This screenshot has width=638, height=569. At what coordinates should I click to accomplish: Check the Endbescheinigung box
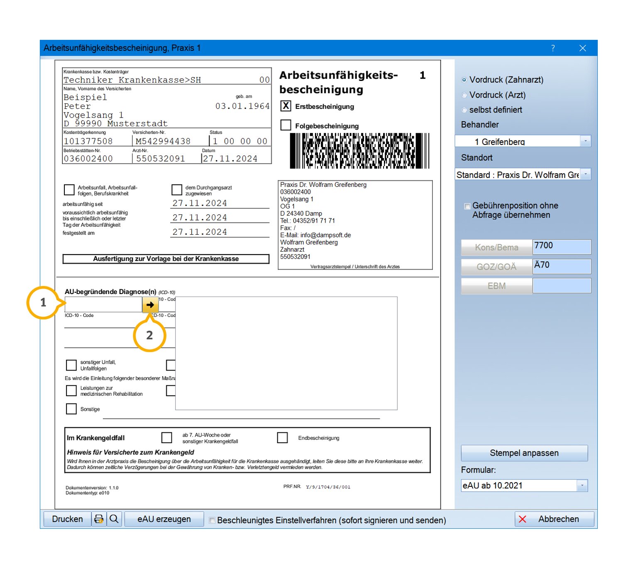coord(282,438)
